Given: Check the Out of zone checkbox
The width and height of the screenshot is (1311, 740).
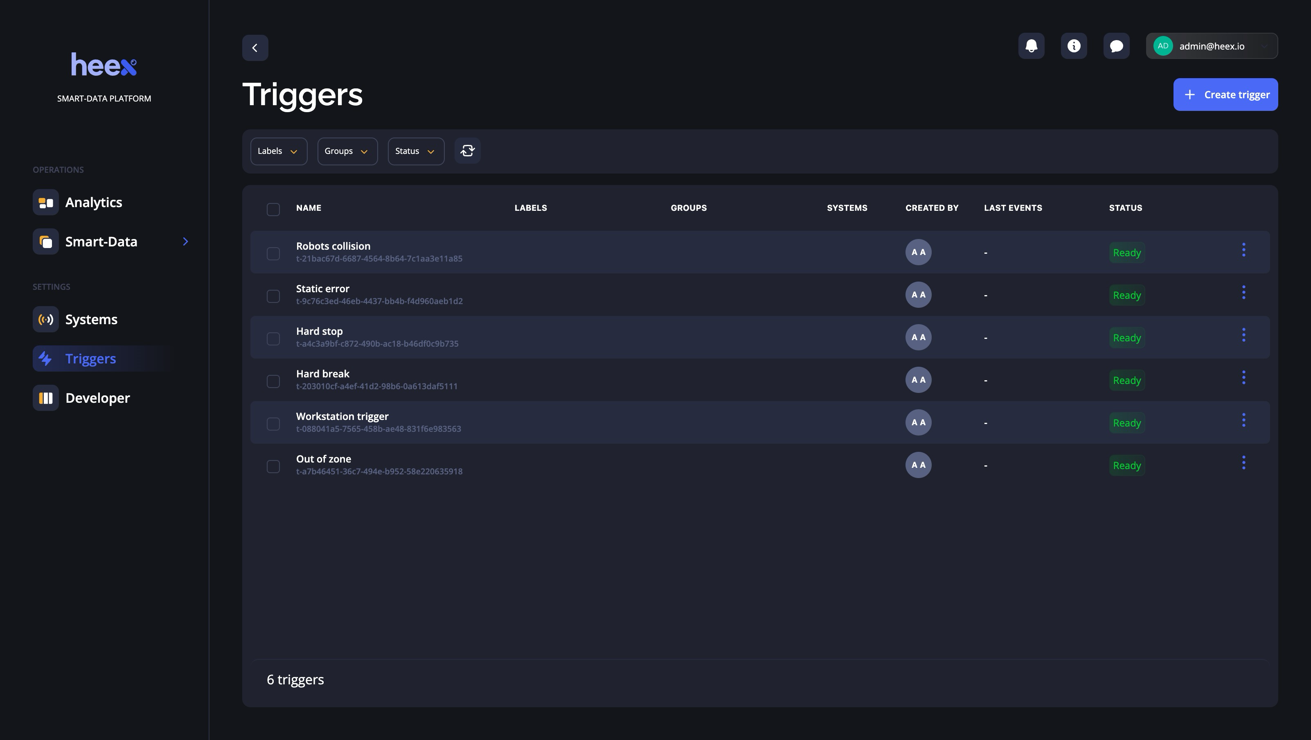Looking at the screenshot, I should pyautogui.click(x=273, y=467).
